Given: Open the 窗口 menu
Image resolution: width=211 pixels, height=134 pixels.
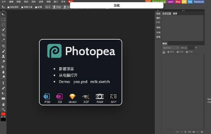Looking at the screenshot, I should pos(56,2).
